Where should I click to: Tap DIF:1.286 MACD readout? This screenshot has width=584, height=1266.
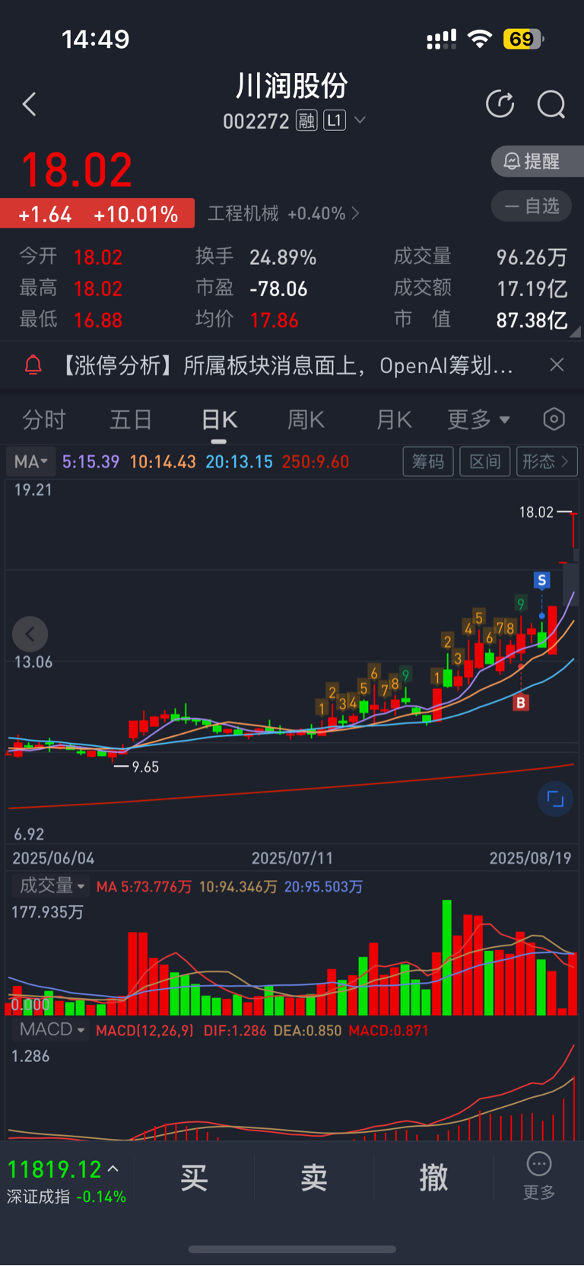235,1030
